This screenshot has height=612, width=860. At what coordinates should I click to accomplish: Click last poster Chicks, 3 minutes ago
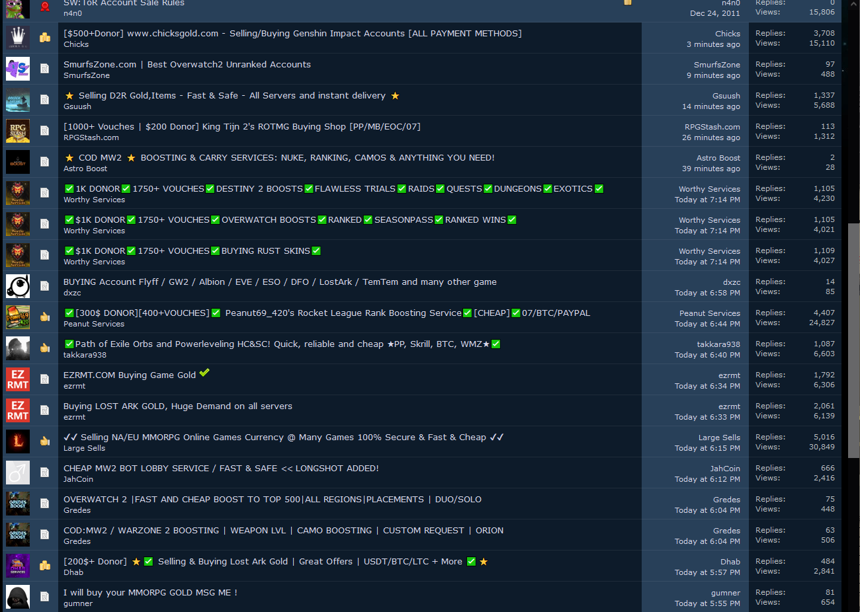click(728, 34)
